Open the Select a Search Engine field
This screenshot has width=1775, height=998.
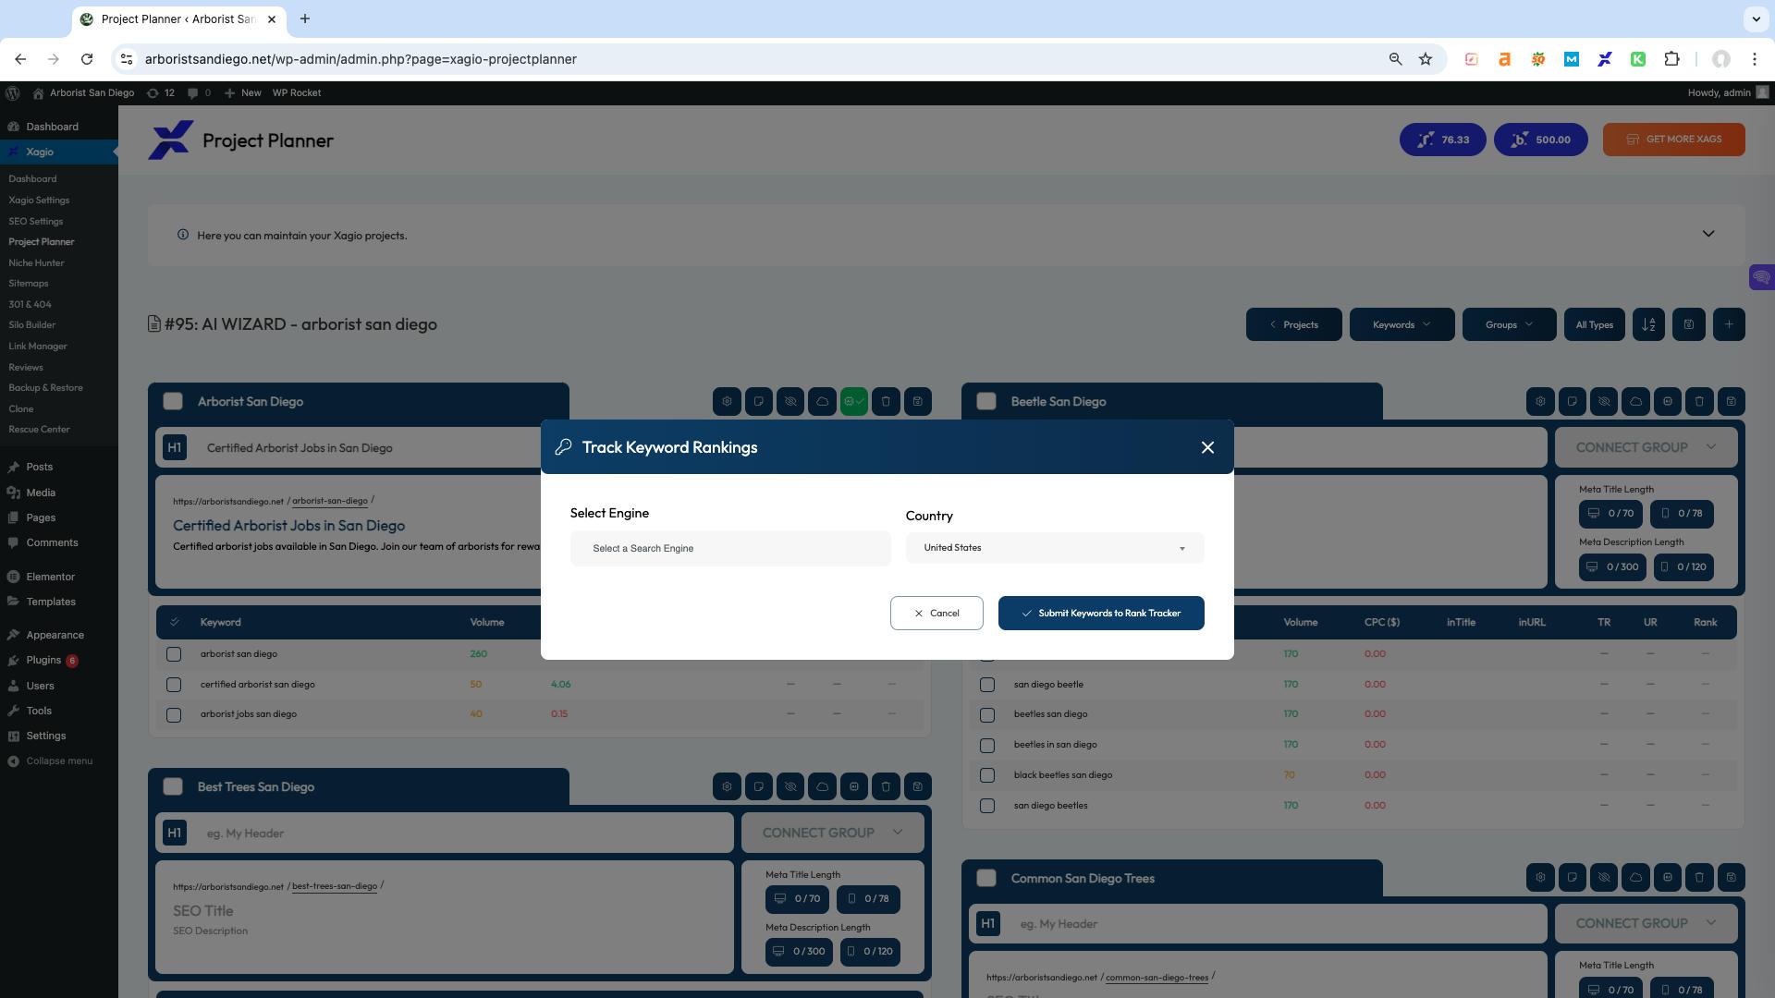[730, 548]
